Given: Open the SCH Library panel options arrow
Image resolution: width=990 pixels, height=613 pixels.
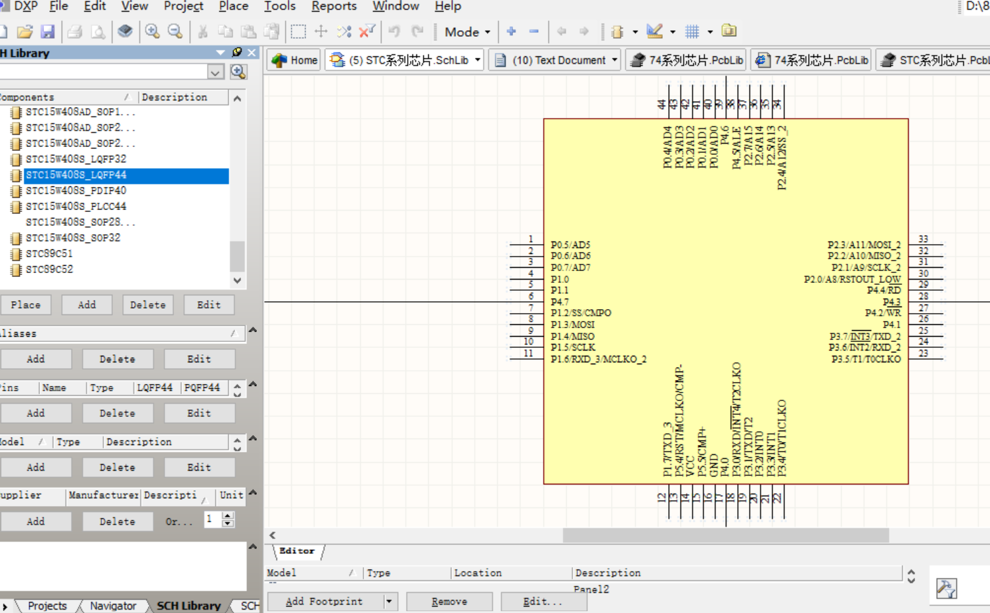Looking at the screenshot, I should (220, 53).
